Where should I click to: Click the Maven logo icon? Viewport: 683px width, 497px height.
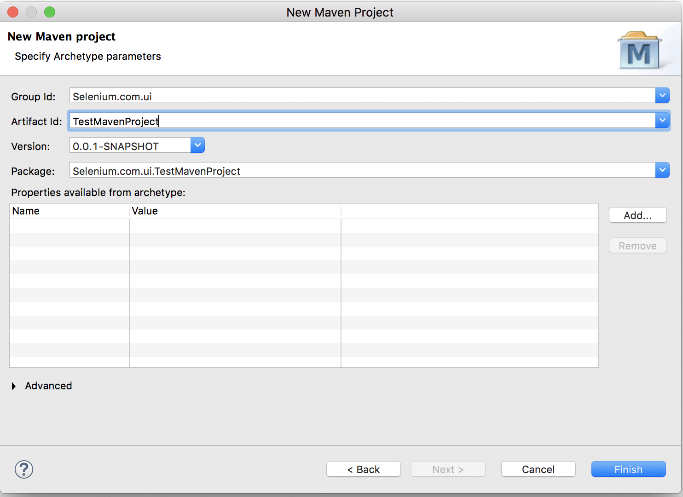tap(640, 49)
